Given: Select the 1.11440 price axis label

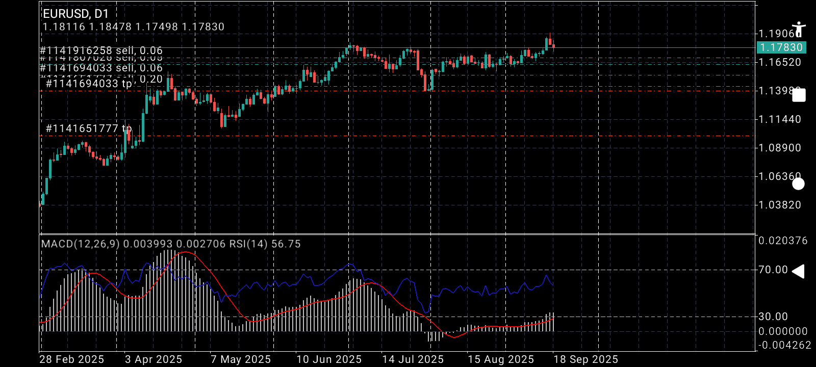Looking at the screenshot, I should (x=780, y=119).
